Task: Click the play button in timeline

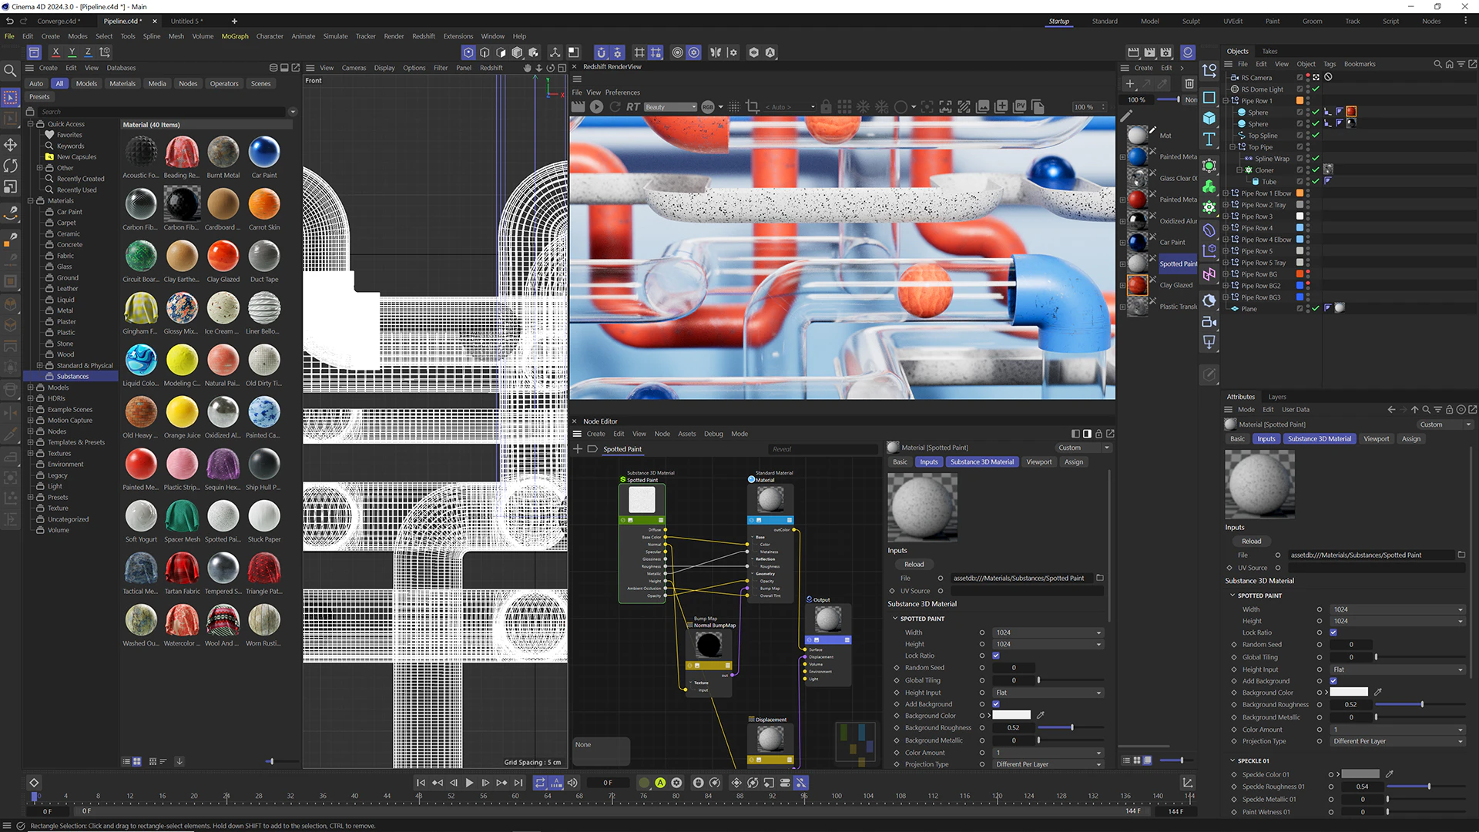Action: [469, 782]
